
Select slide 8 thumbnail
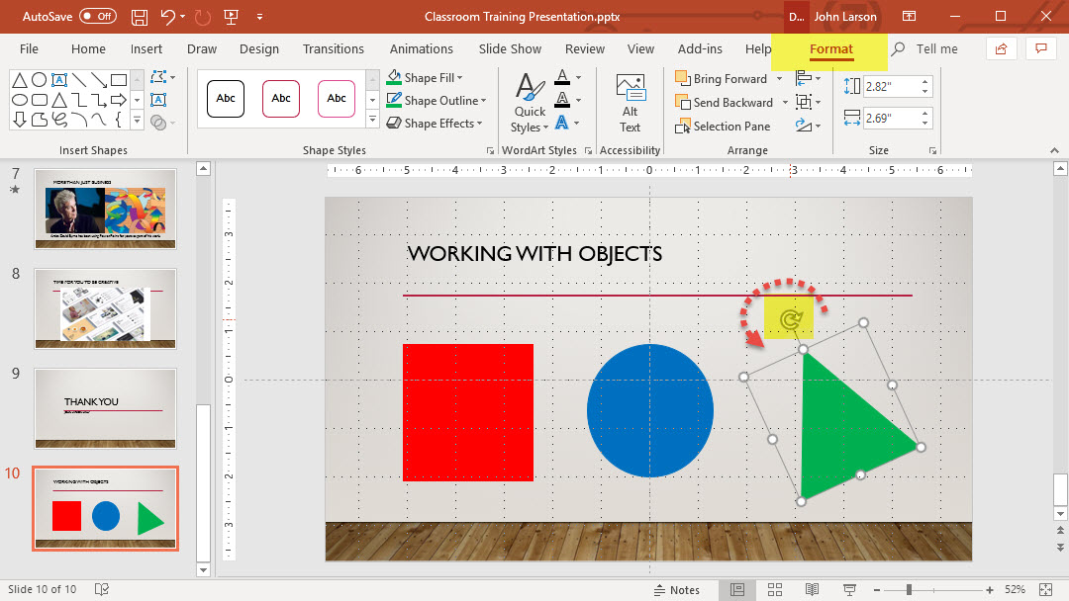(105, 305)
